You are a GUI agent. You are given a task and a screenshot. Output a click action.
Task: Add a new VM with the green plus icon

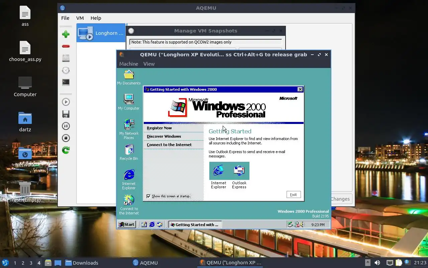(x=66, y=34)
